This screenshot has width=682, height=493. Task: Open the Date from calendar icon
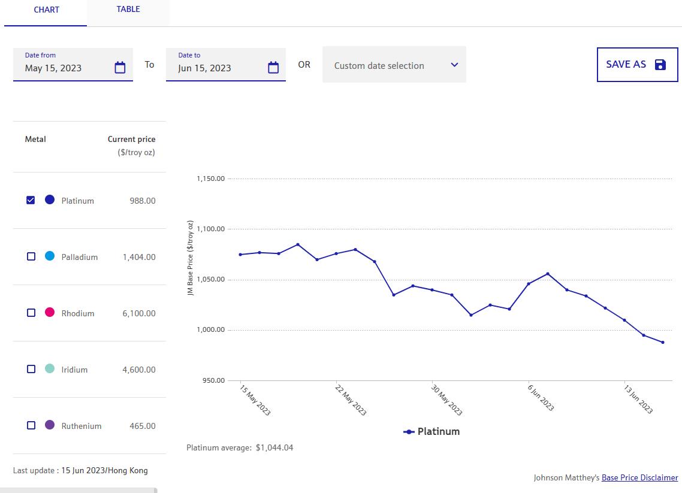point(120,68)
